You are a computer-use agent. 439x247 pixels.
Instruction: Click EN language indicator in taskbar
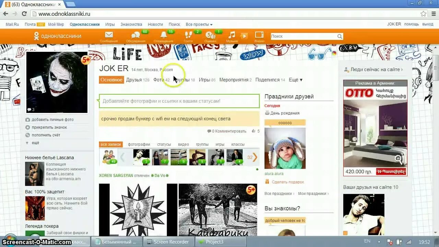[367, 241]
